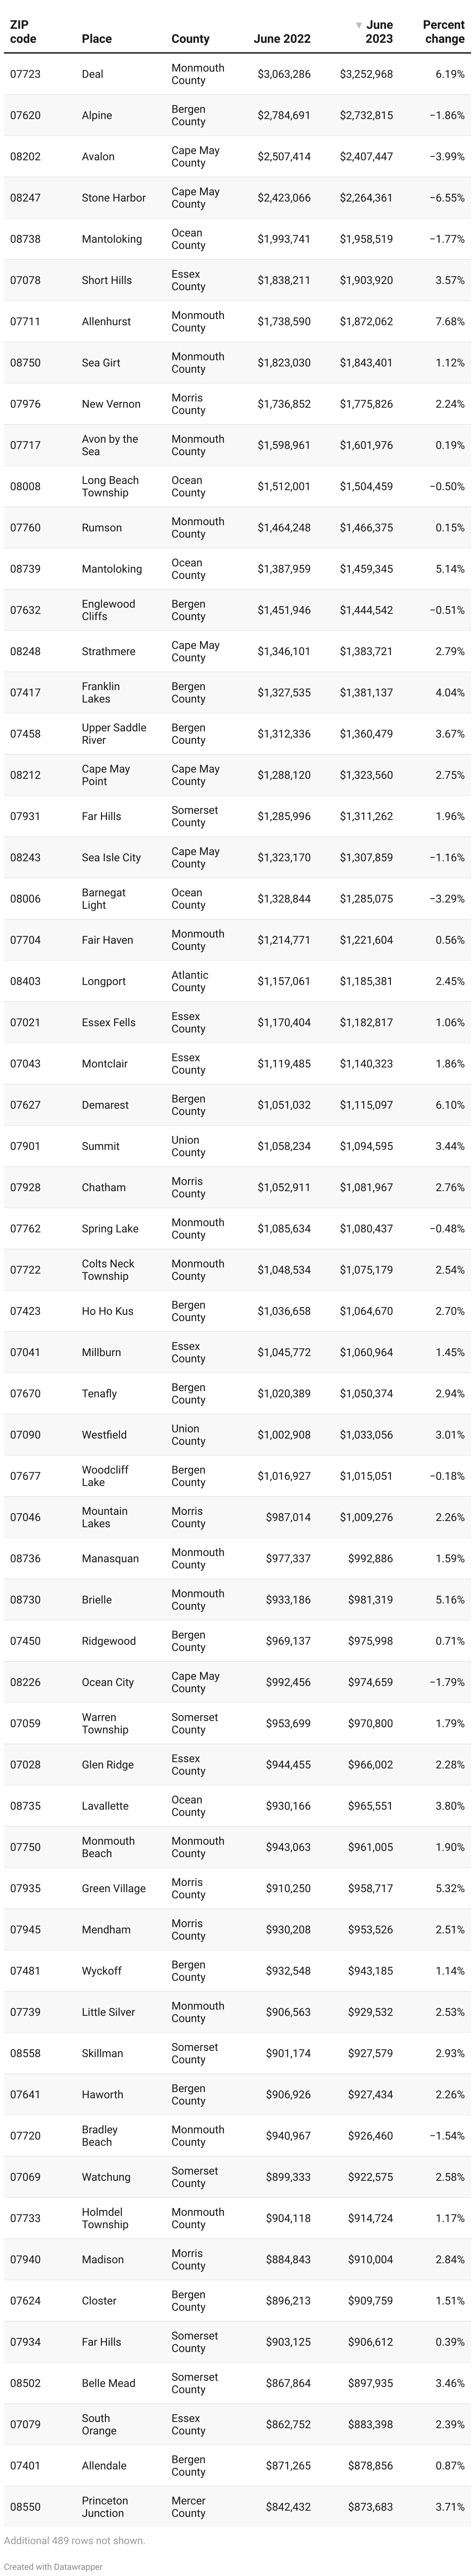Viewport: 475px width, 2576px height.
Task: Click Princeton Junction place cell
Action: (x=105, y=2507)
